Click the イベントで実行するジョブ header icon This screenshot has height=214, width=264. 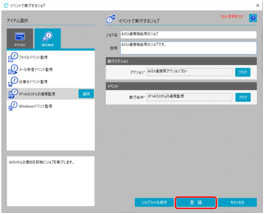coord(111,19)
